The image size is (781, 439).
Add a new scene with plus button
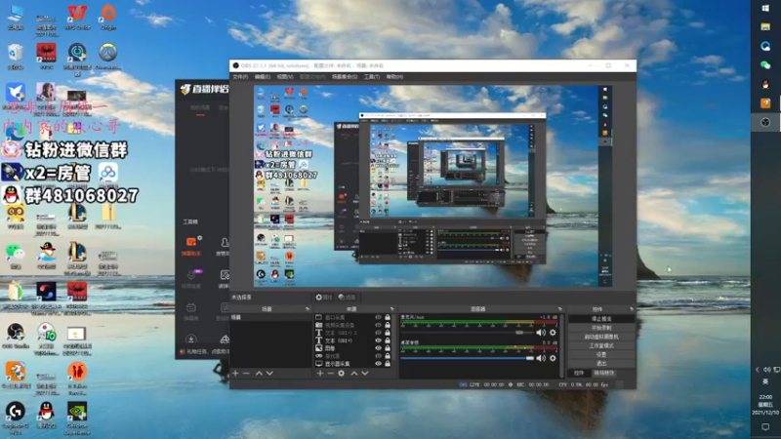click(x=235, y=374)
